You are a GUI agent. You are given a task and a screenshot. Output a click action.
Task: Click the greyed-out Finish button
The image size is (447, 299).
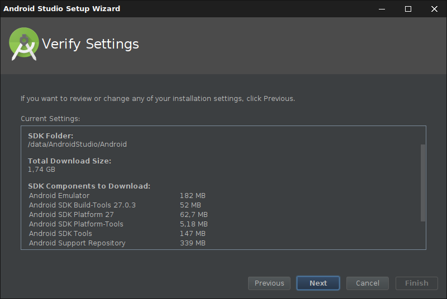(x=416, y=283)
